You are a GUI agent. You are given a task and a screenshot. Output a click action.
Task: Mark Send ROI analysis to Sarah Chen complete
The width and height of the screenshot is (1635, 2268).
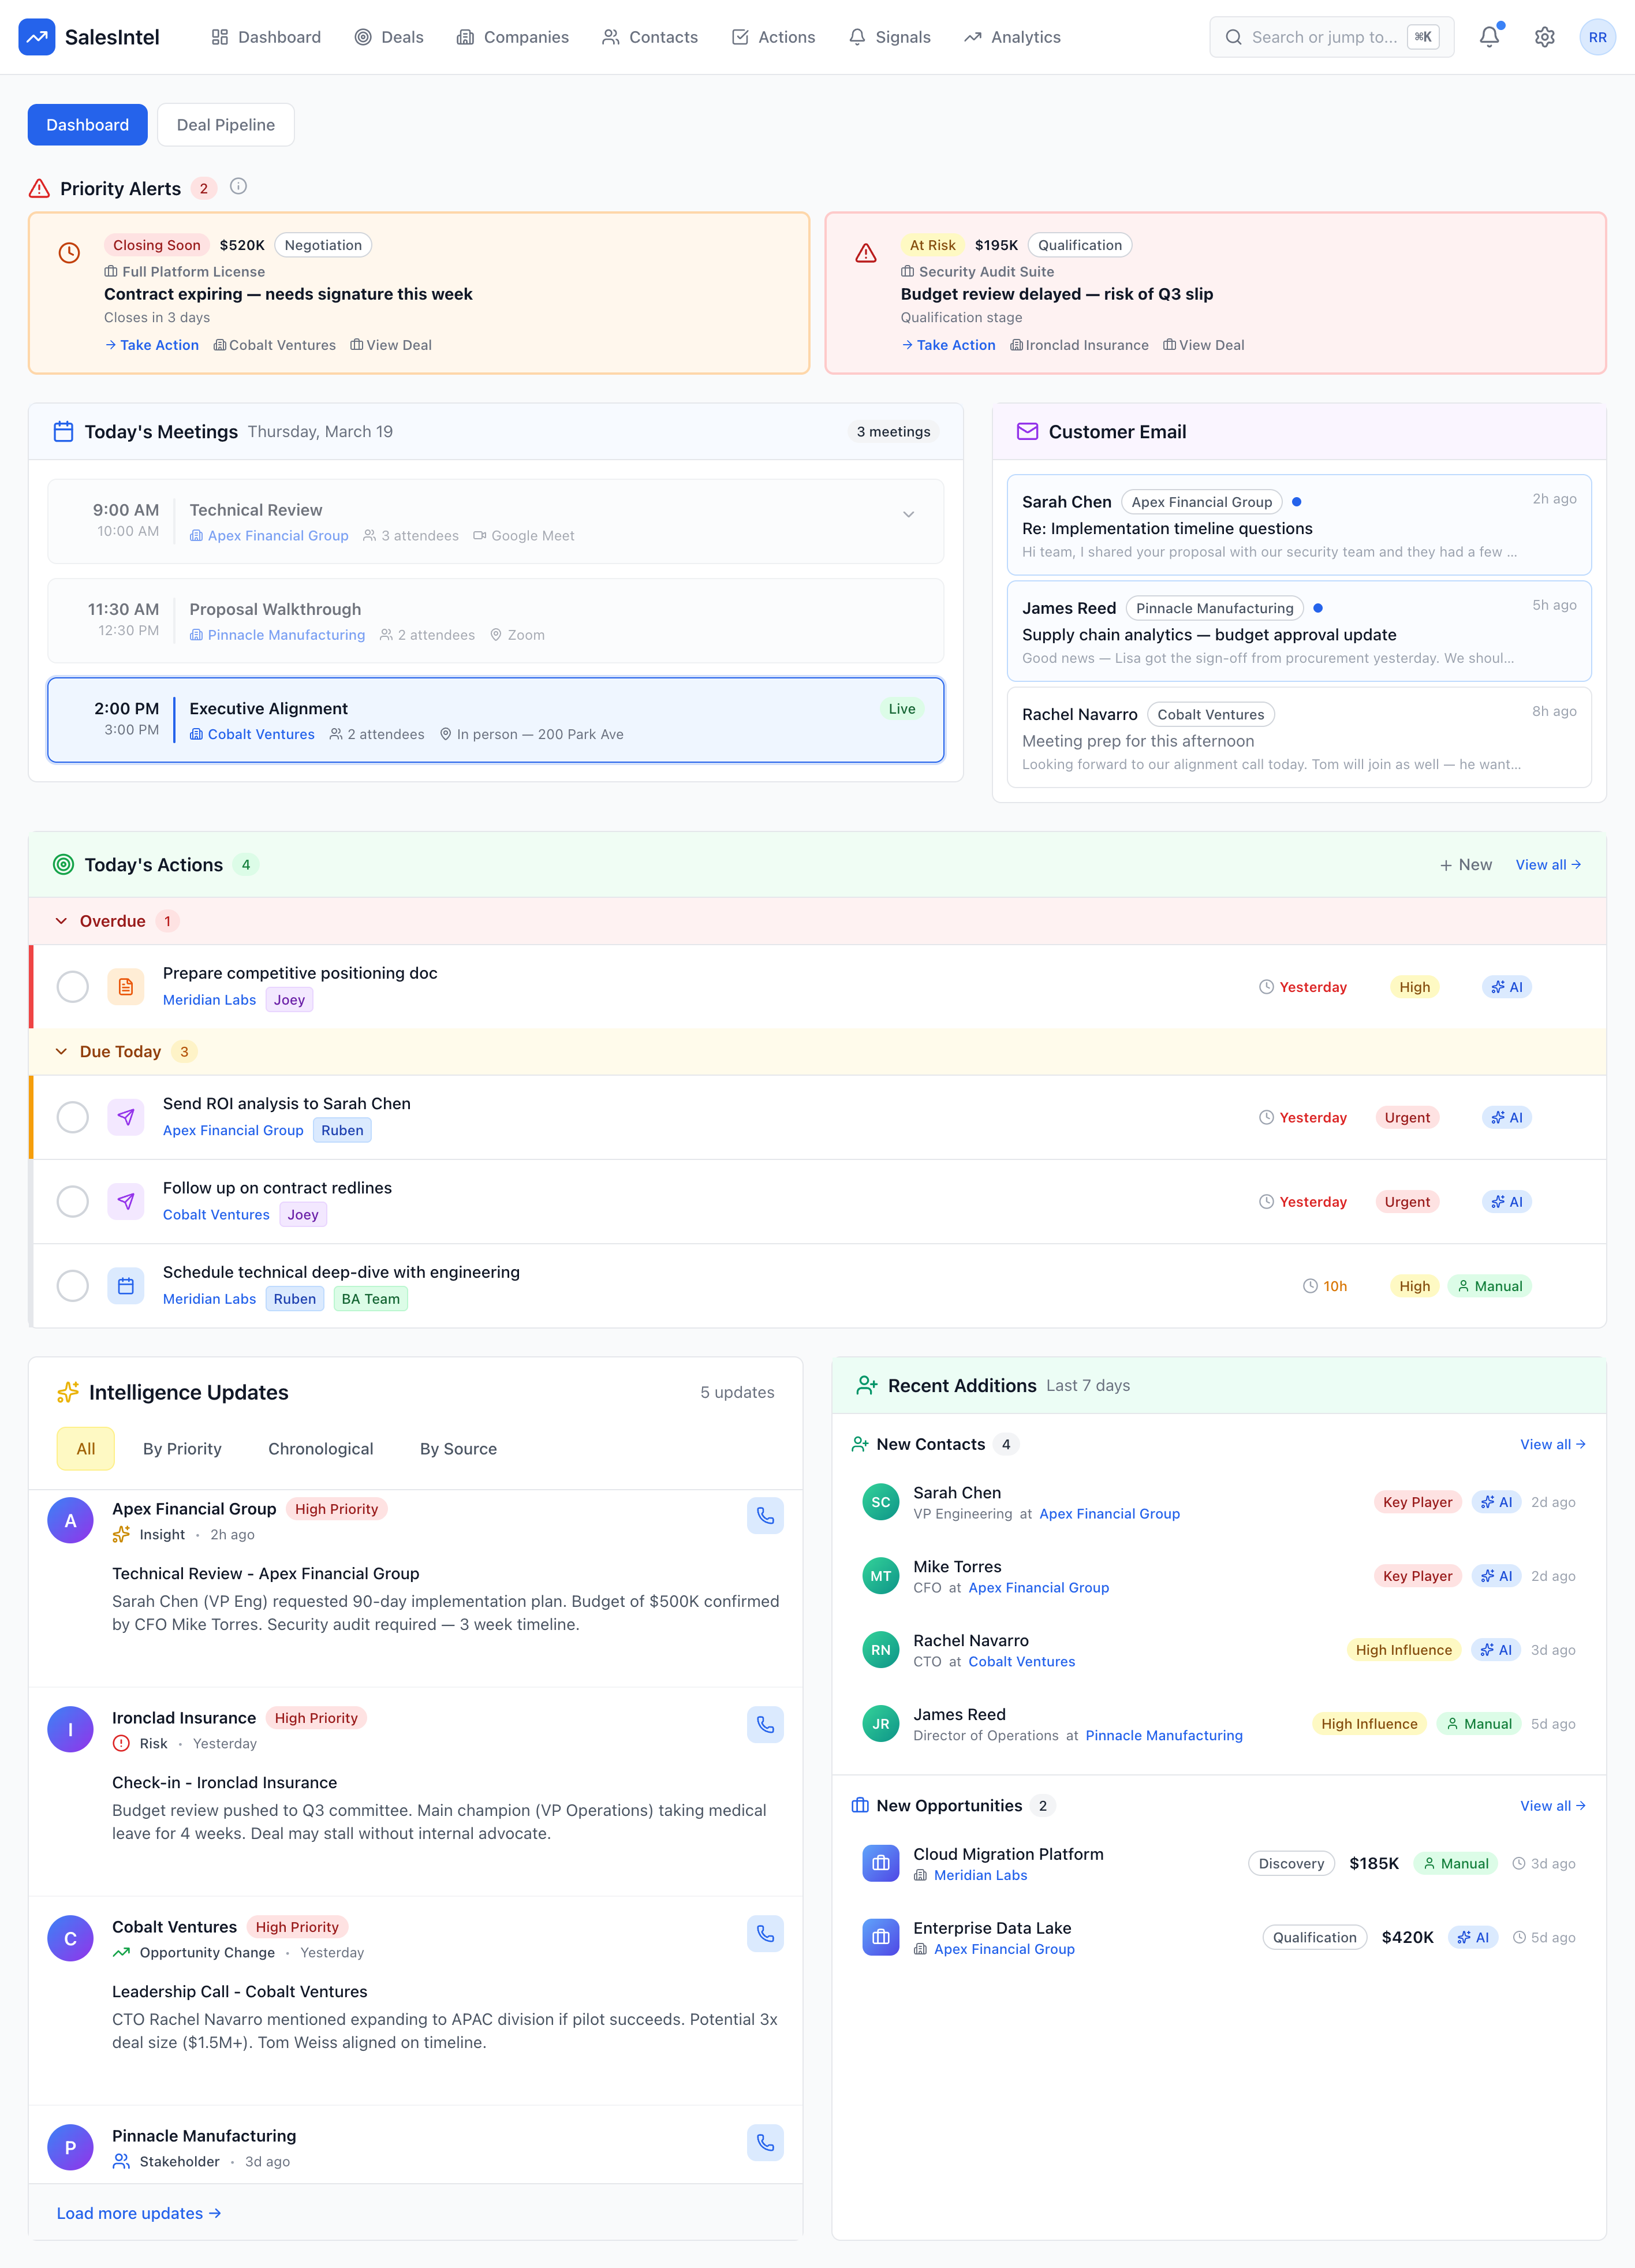point(72,1116)
